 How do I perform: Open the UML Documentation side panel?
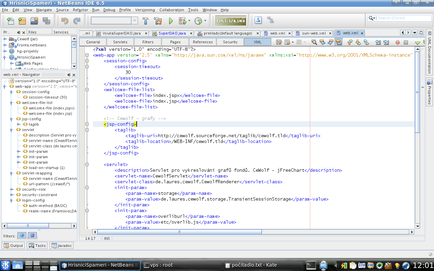click(x=429, y=53)
